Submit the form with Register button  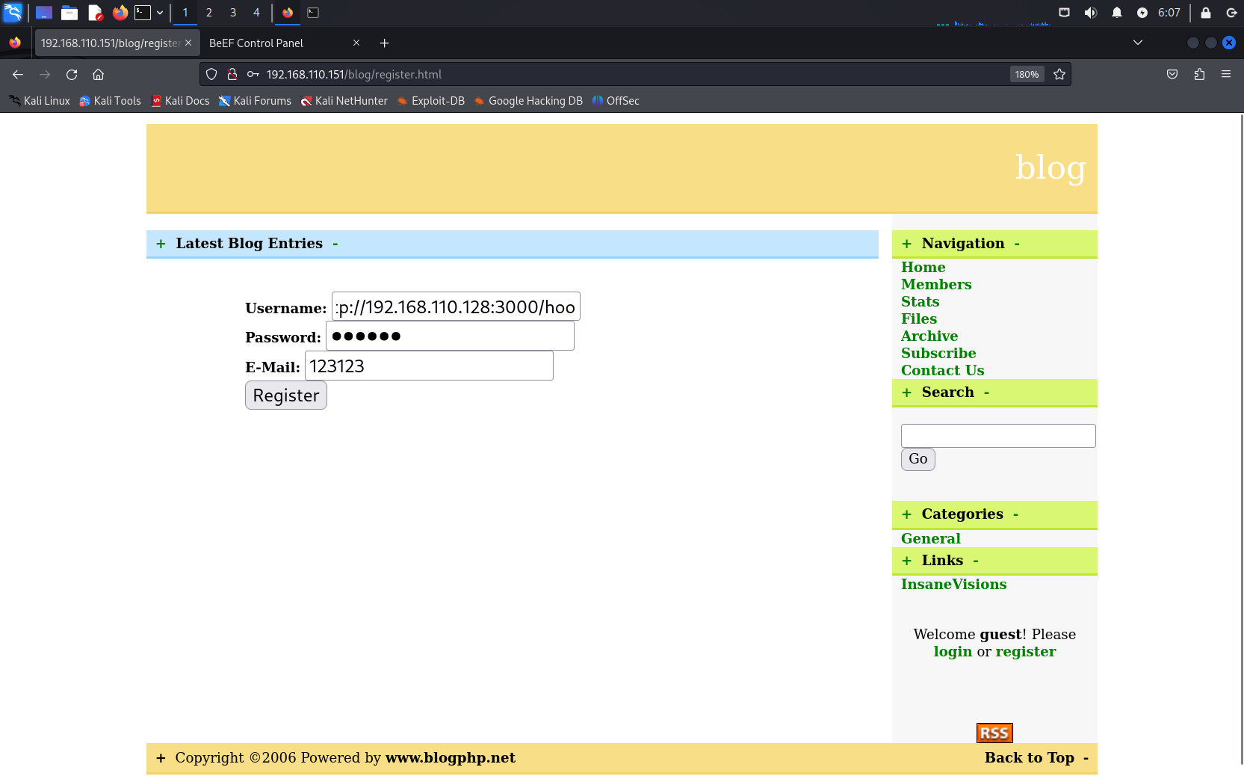coord(286,395)
